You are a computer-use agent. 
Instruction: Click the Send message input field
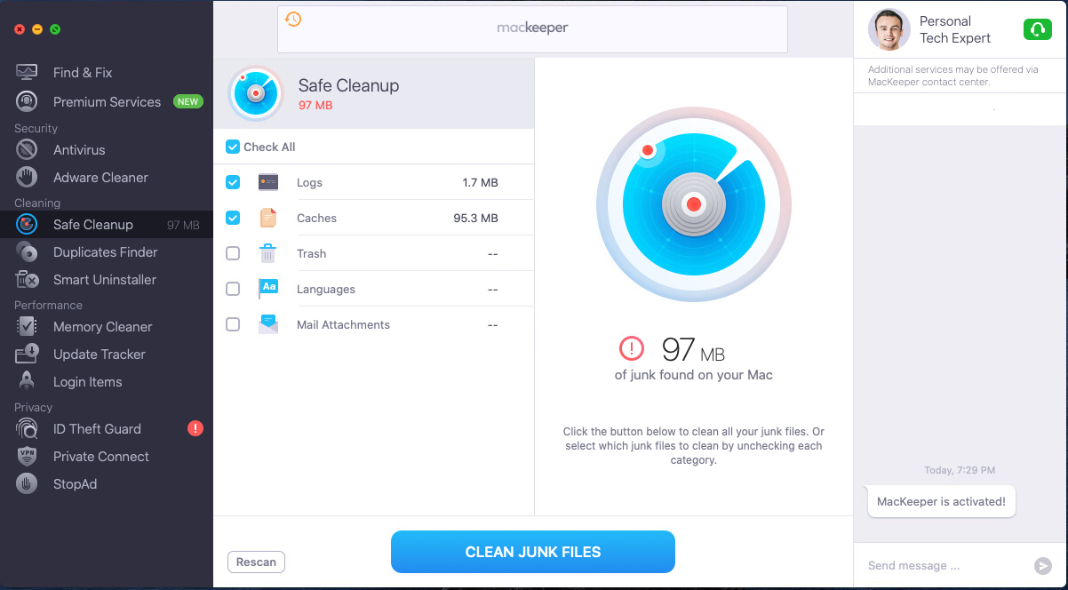pyautogui.click(x=942, y=566)
